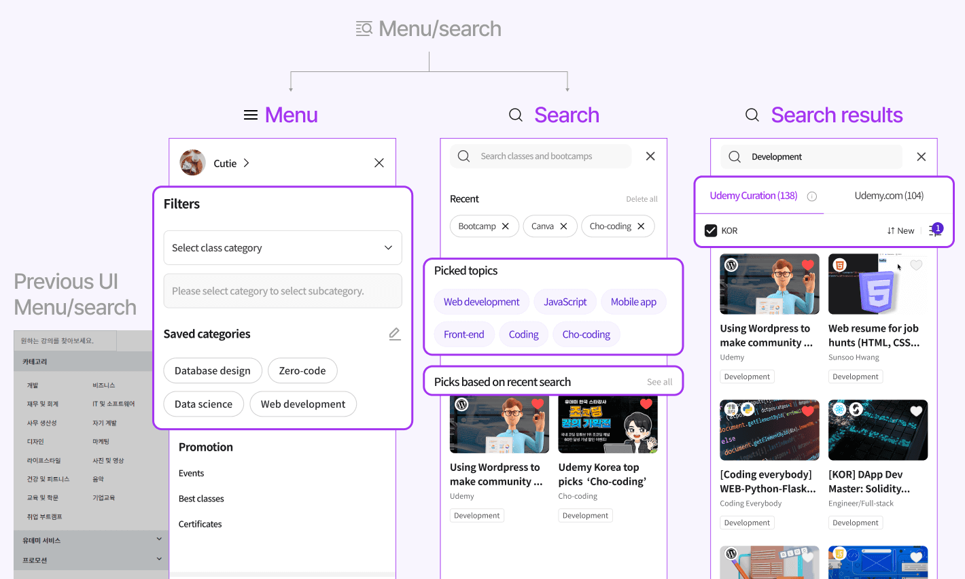
Task: Click See all for recent search picks
Action: click(659, 382)
